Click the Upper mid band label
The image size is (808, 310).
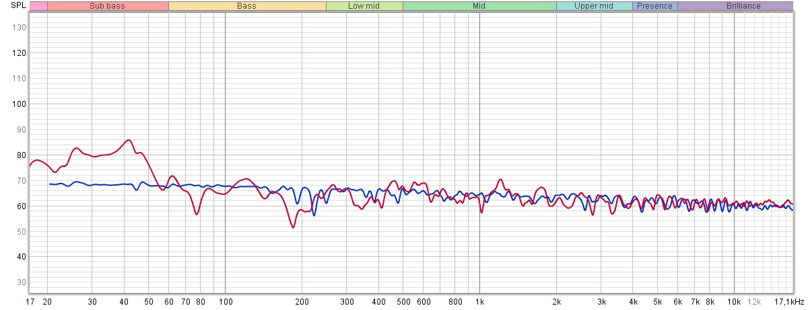594,6
